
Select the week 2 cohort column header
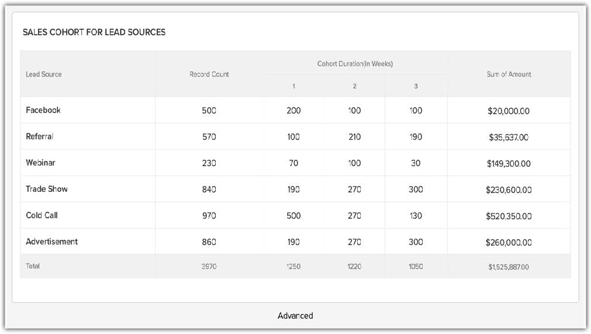355,87
